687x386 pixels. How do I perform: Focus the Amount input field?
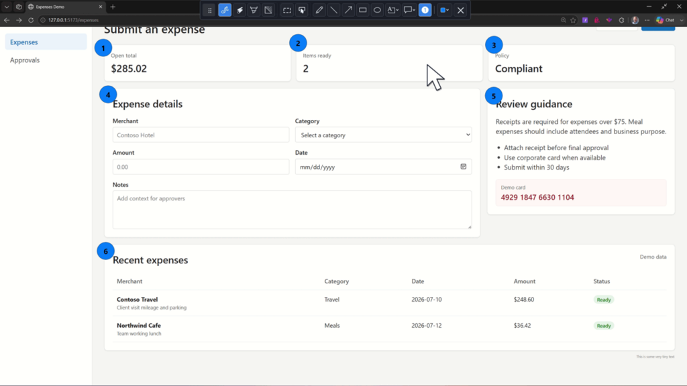(x=201, y=167)
